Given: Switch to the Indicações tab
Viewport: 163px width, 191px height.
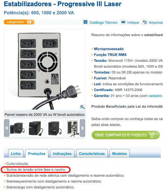Looking at the screenshot, I should (62, 153).
